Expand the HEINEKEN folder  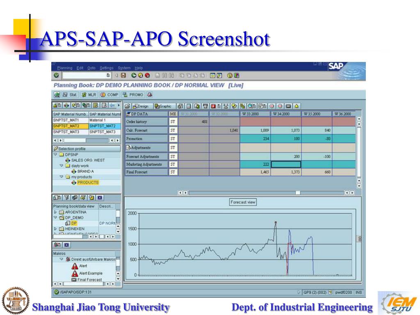coord(55,229)
